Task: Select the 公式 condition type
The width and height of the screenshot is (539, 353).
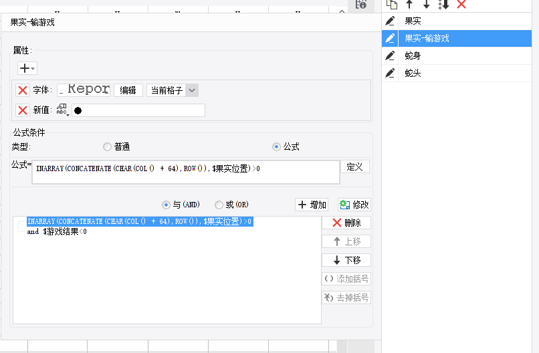Action: [x=286, y=147]
